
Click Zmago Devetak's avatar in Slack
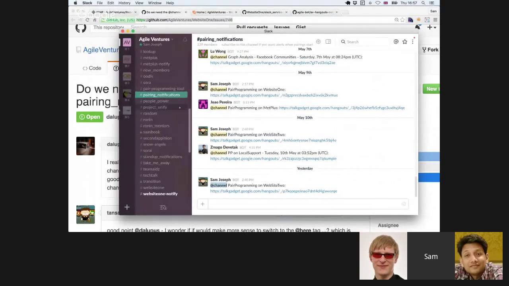(x=203, y=149)
